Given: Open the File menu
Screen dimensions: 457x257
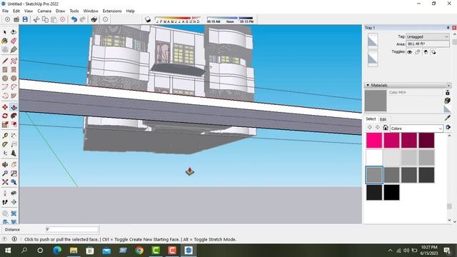Looking at the screenshot, I should tap(5, 11).
